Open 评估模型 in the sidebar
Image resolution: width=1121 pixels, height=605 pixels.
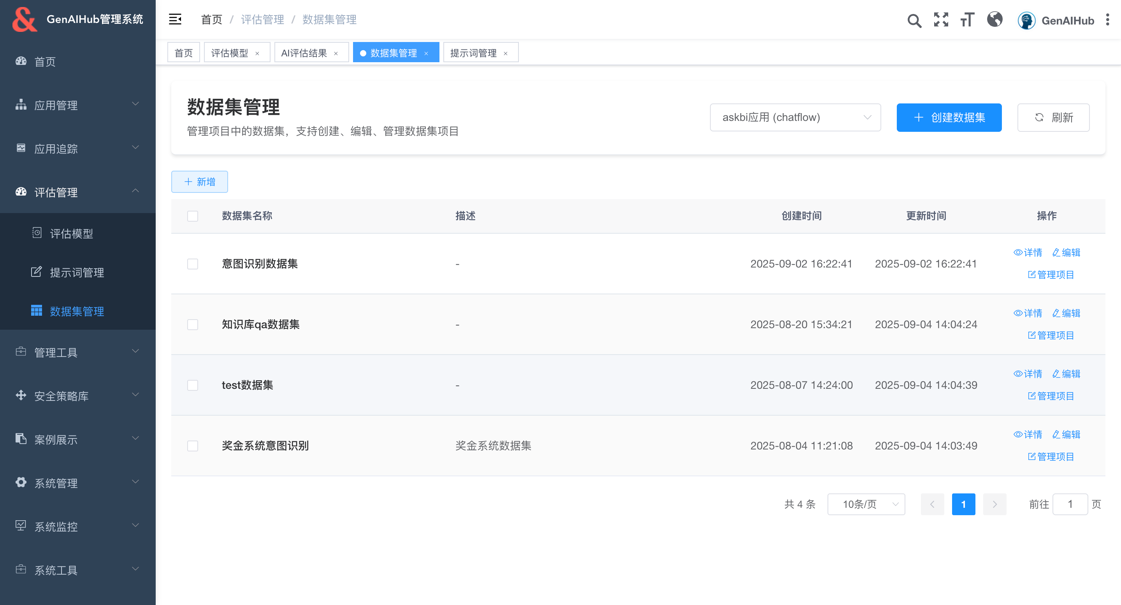point(71,233)
